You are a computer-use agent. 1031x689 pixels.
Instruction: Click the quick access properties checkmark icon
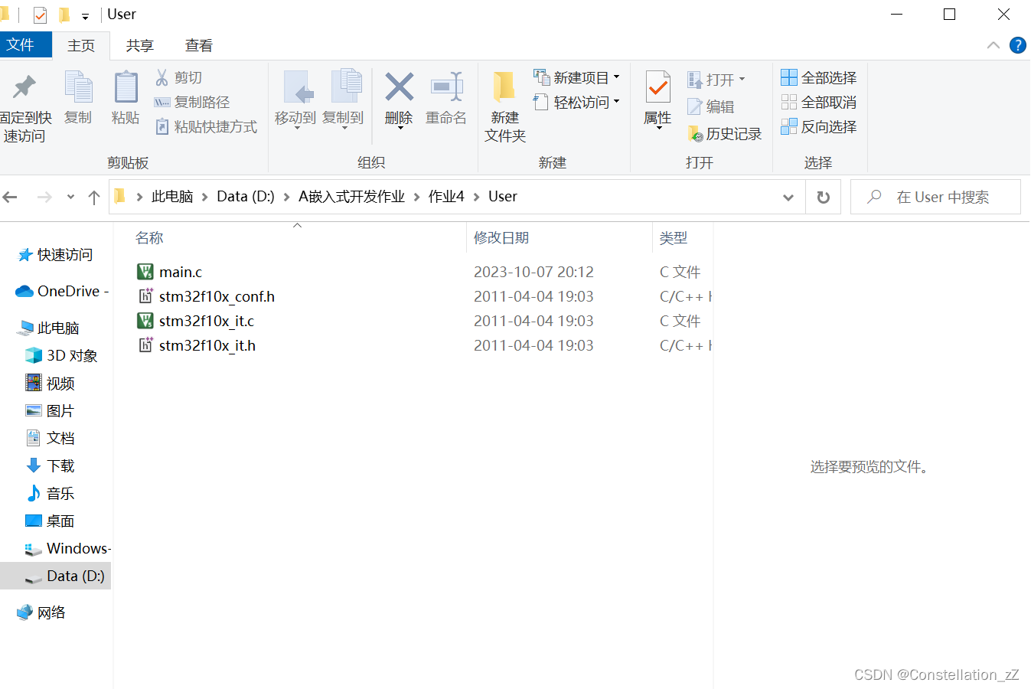pos(41,15)
